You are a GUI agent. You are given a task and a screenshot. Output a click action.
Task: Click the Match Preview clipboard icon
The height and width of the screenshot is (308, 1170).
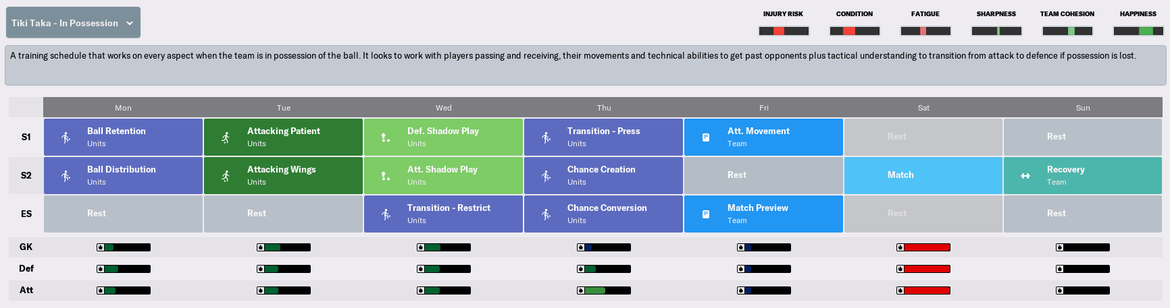[706, 214]
